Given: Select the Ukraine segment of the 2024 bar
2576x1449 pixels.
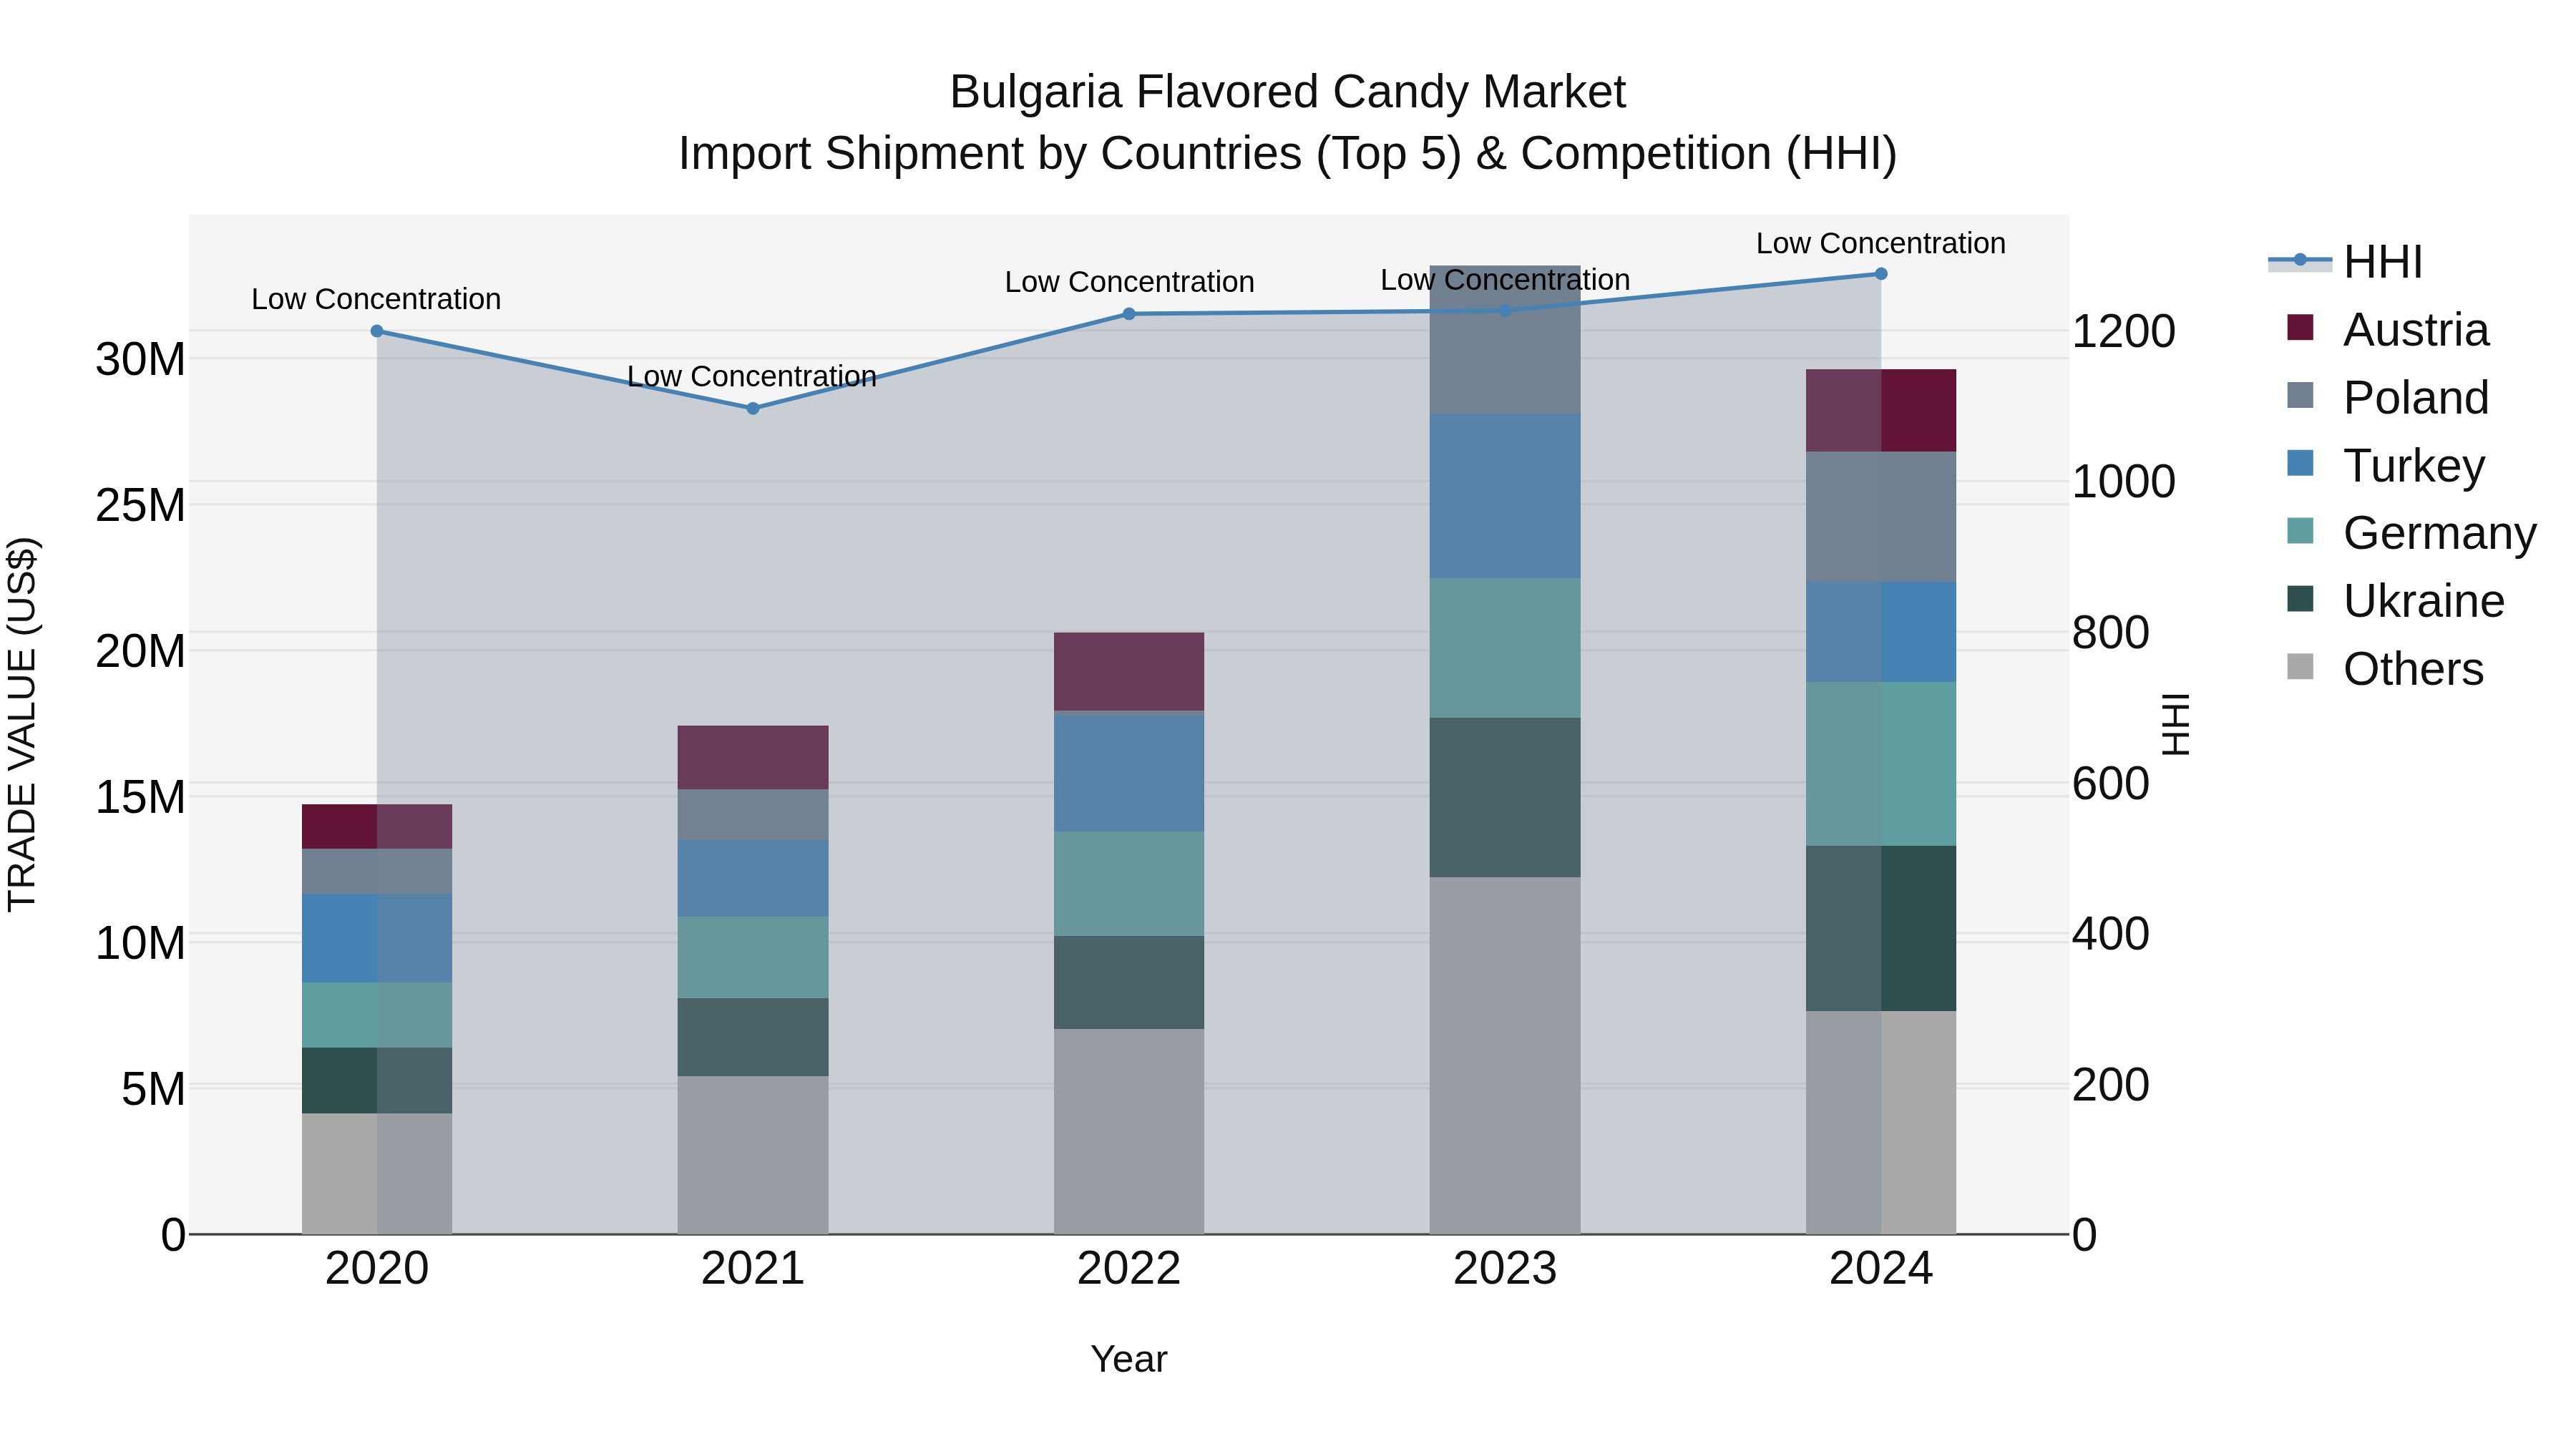Looking at the screenshot, I should tap(1881, 928).
